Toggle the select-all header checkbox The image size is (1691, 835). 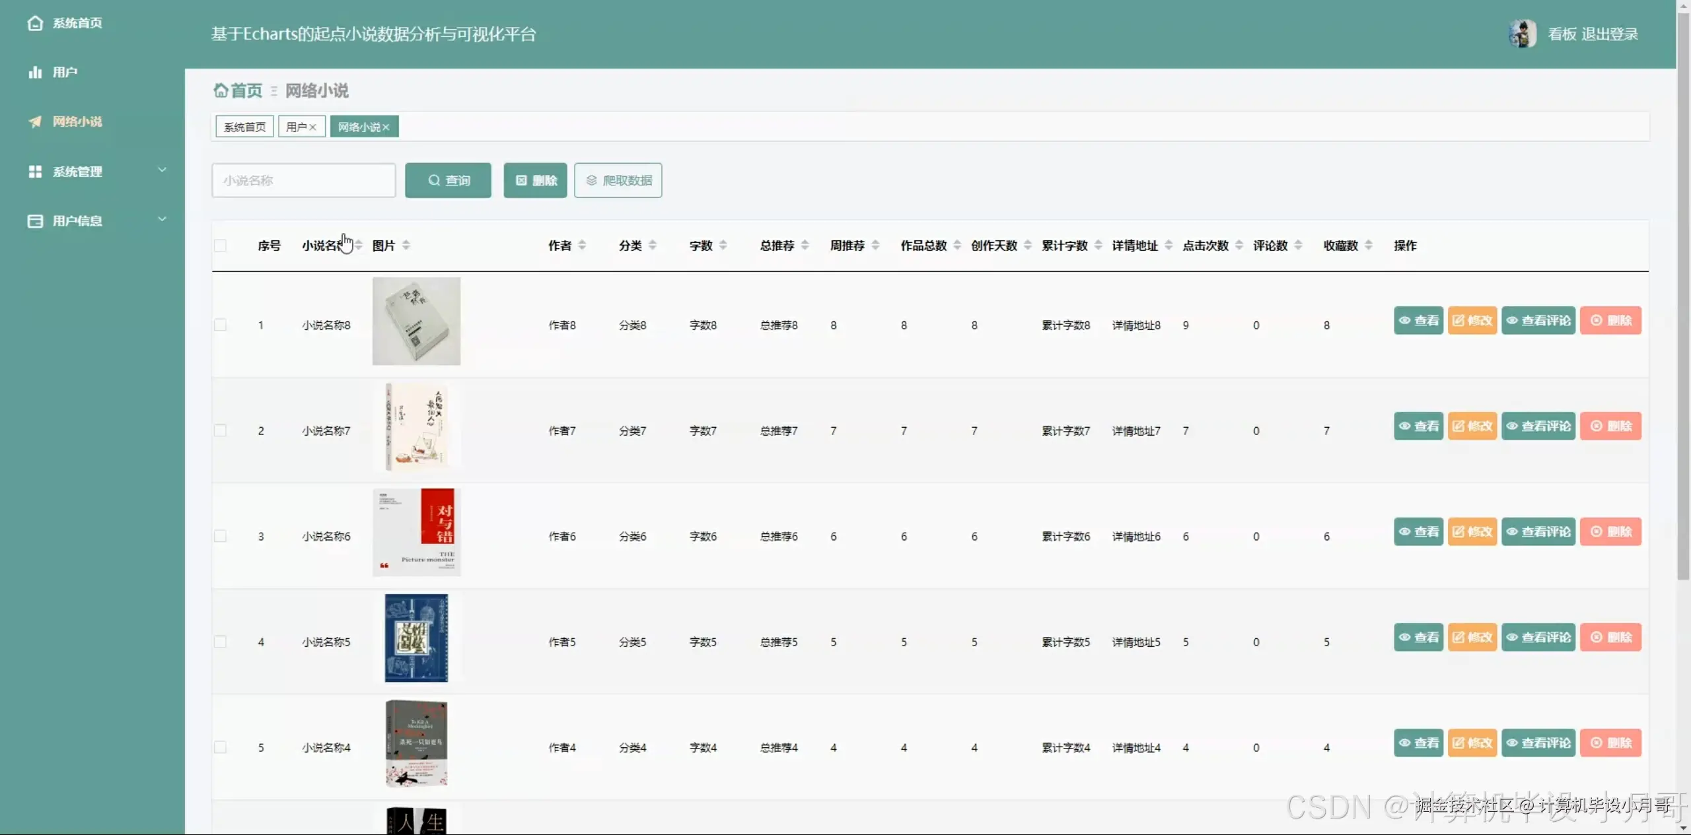coord(221,246)
